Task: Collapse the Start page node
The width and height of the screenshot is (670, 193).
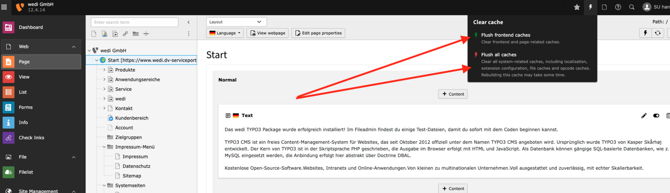Action: 97,60
